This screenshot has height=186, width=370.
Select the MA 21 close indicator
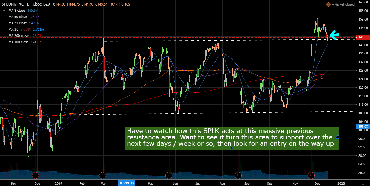18,23
